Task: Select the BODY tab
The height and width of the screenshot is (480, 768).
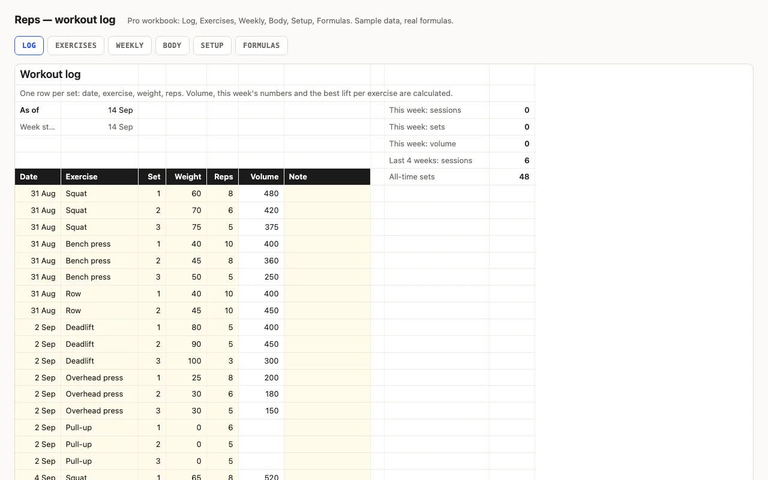Action: [x=172, y=46]
